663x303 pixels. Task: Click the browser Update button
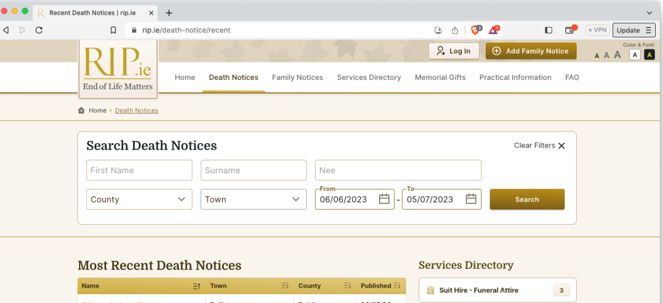pyautogui.click(x=634, y=30)
